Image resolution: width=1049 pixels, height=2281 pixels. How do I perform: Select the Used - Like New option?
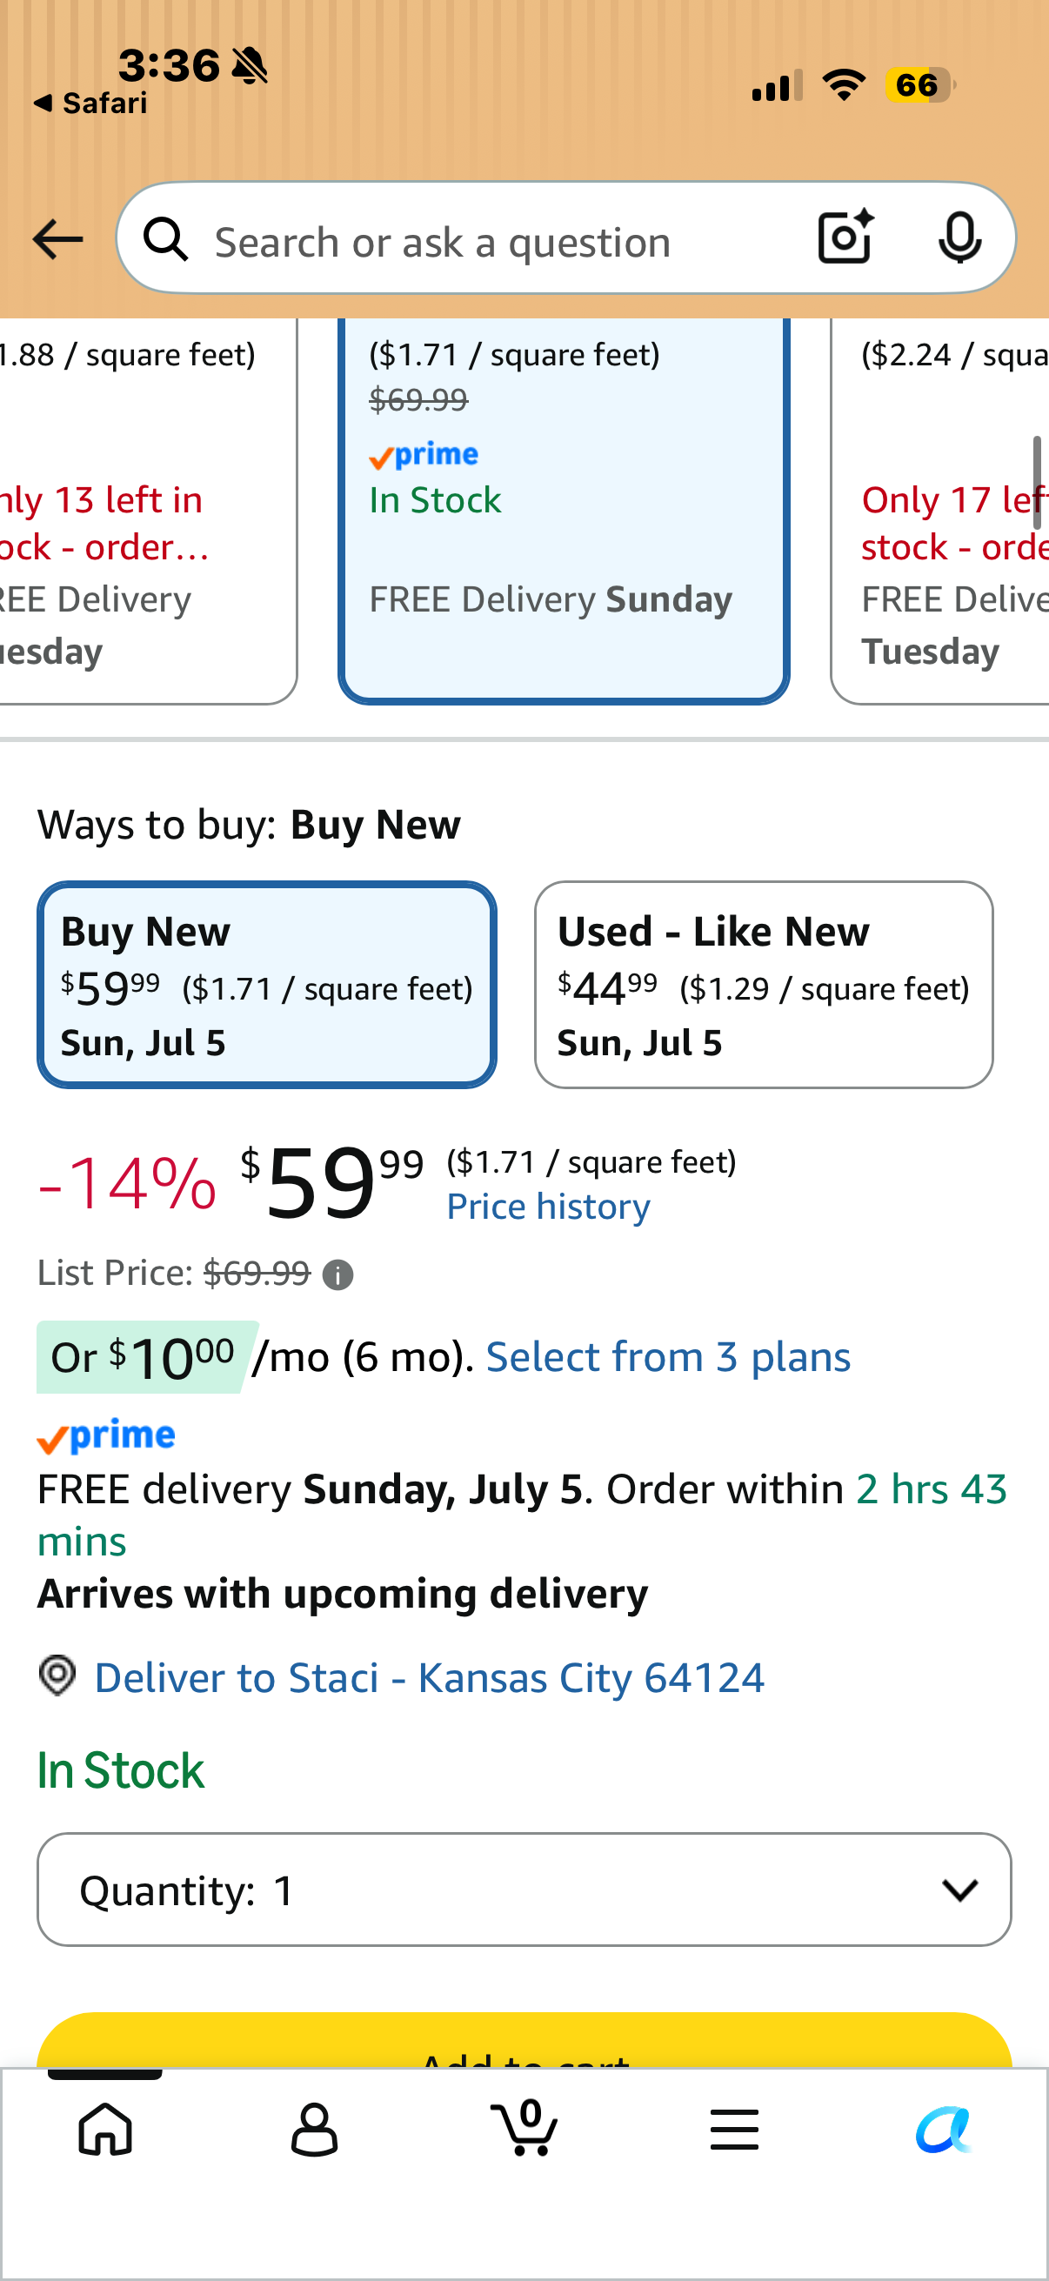[x=763, y=984]
